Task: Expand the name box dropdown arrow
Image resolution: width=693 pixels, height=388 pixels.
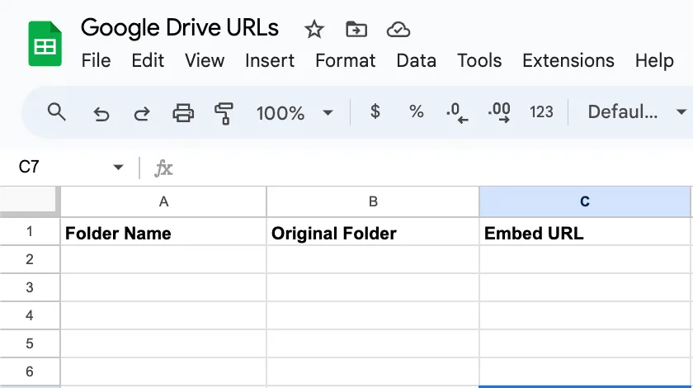Action: (118, 168)
